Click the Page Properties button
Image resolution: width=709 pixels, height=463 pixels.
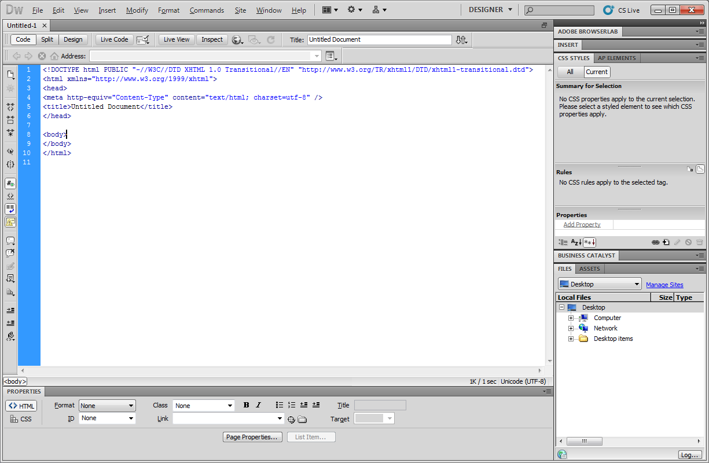point(253,437)
